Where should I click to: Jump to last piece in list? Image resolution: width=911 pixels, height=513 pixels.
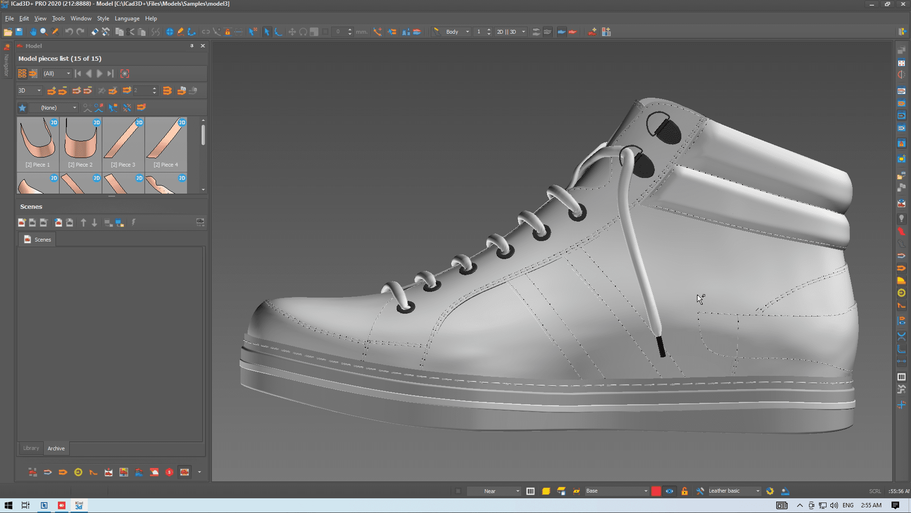tap(110, 74)
